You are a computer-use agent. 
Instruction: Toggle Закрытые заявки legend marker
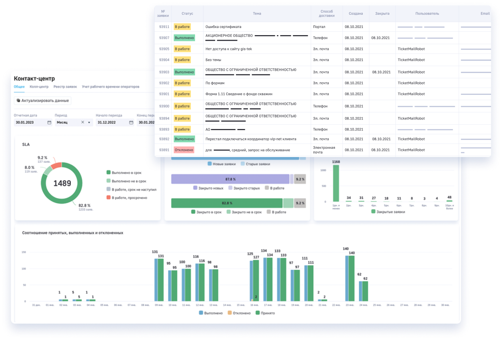point(373,212)
